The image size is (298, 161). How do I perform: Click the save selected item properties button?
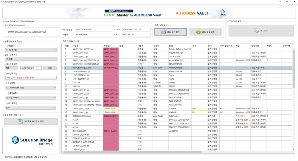(x=31, y=121)
